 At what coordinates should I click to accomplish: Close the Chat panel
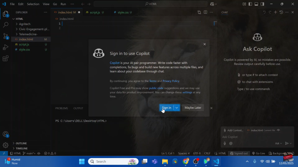point(293,12)
